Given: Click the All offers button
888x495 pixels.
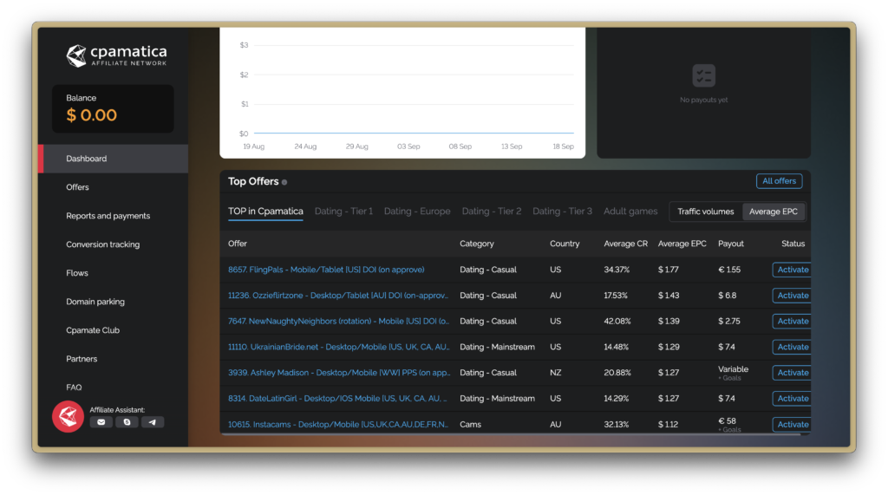Looking at the screenshot, I should pyautogui.click(x=779, y=181).
